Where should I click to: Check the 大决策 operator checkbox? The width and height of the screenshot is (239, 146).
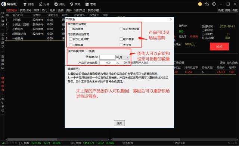click(121, 45)
